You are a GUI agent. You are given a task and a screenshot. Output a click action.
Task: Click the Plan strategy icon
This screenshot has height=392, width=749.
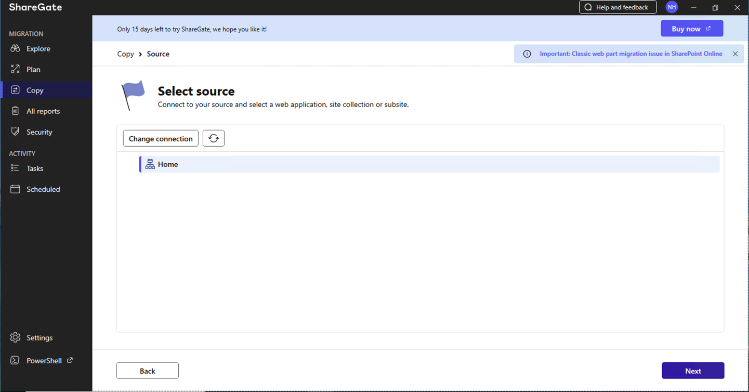coord(16,69)
